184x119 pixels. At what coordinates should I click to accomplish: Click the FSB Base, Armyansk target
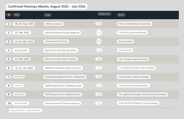(x=54, y=24)
